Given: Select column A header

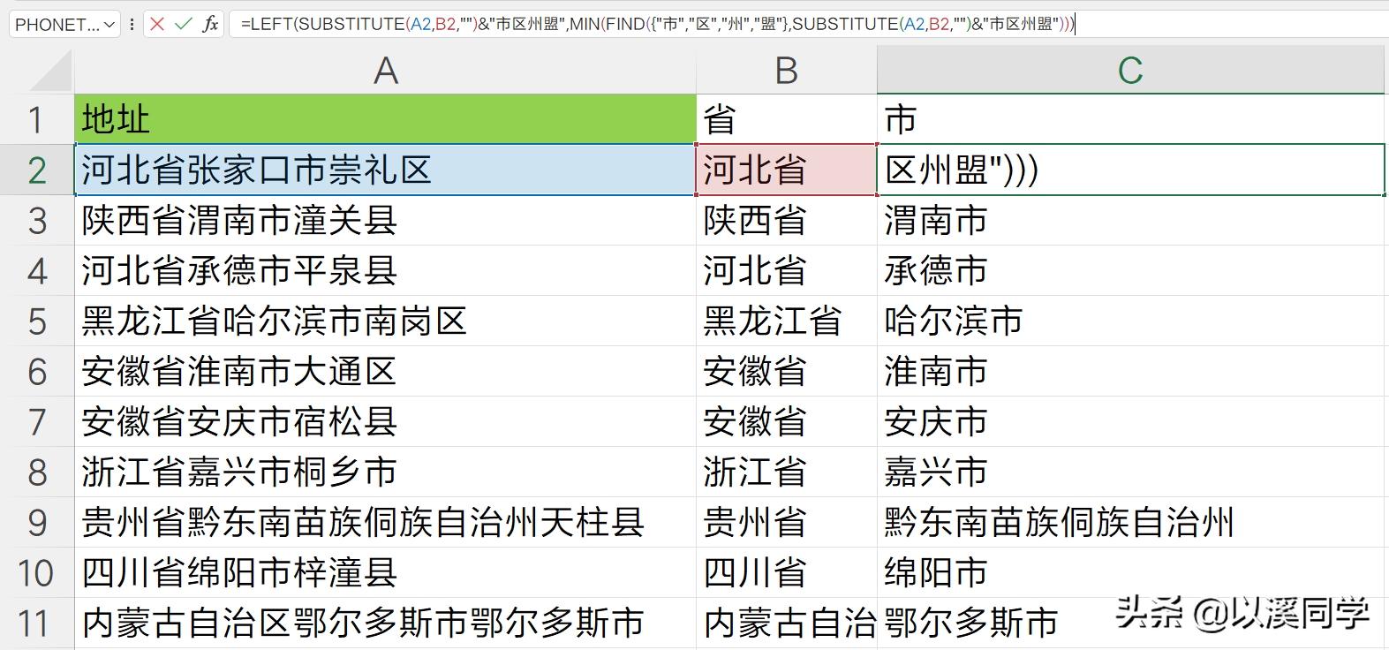Looking at the screenshot, I should 386,71.
